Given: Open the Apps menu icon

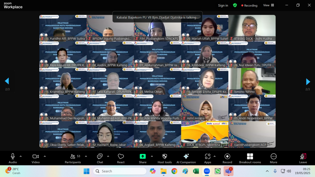Looking at the screenshot, I should [207, 158].
